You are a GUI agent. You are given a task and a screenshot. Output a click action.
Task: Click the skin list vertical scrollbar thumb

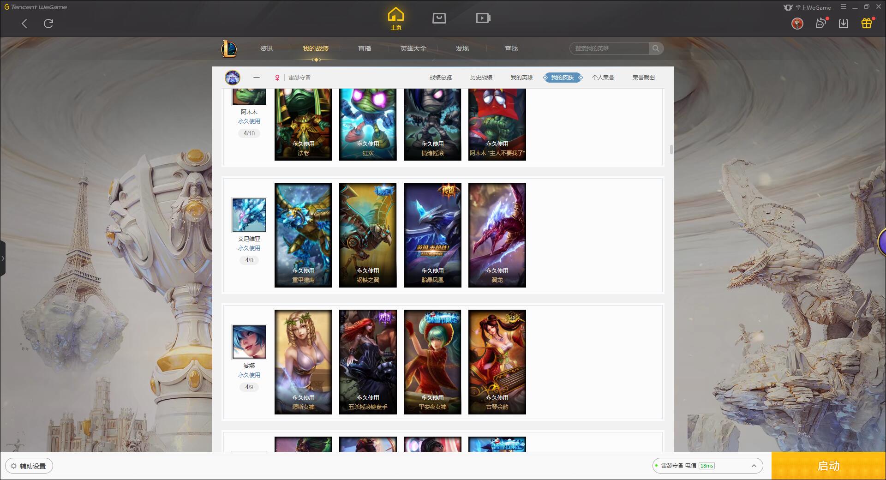point(671,150)
